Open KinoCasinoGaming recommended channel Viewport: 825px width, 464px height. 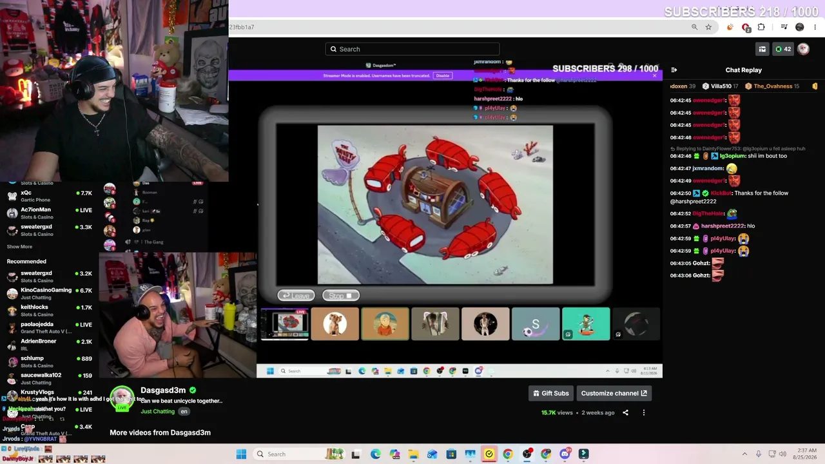click(50, 294)
